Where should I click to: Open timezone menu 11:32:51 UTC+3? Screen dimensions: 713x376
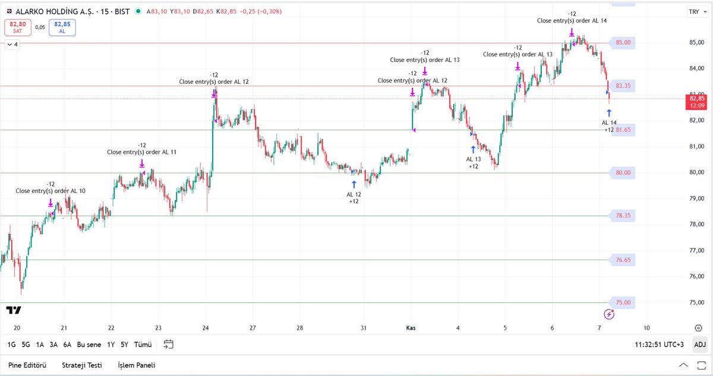(x=660, y=345)
